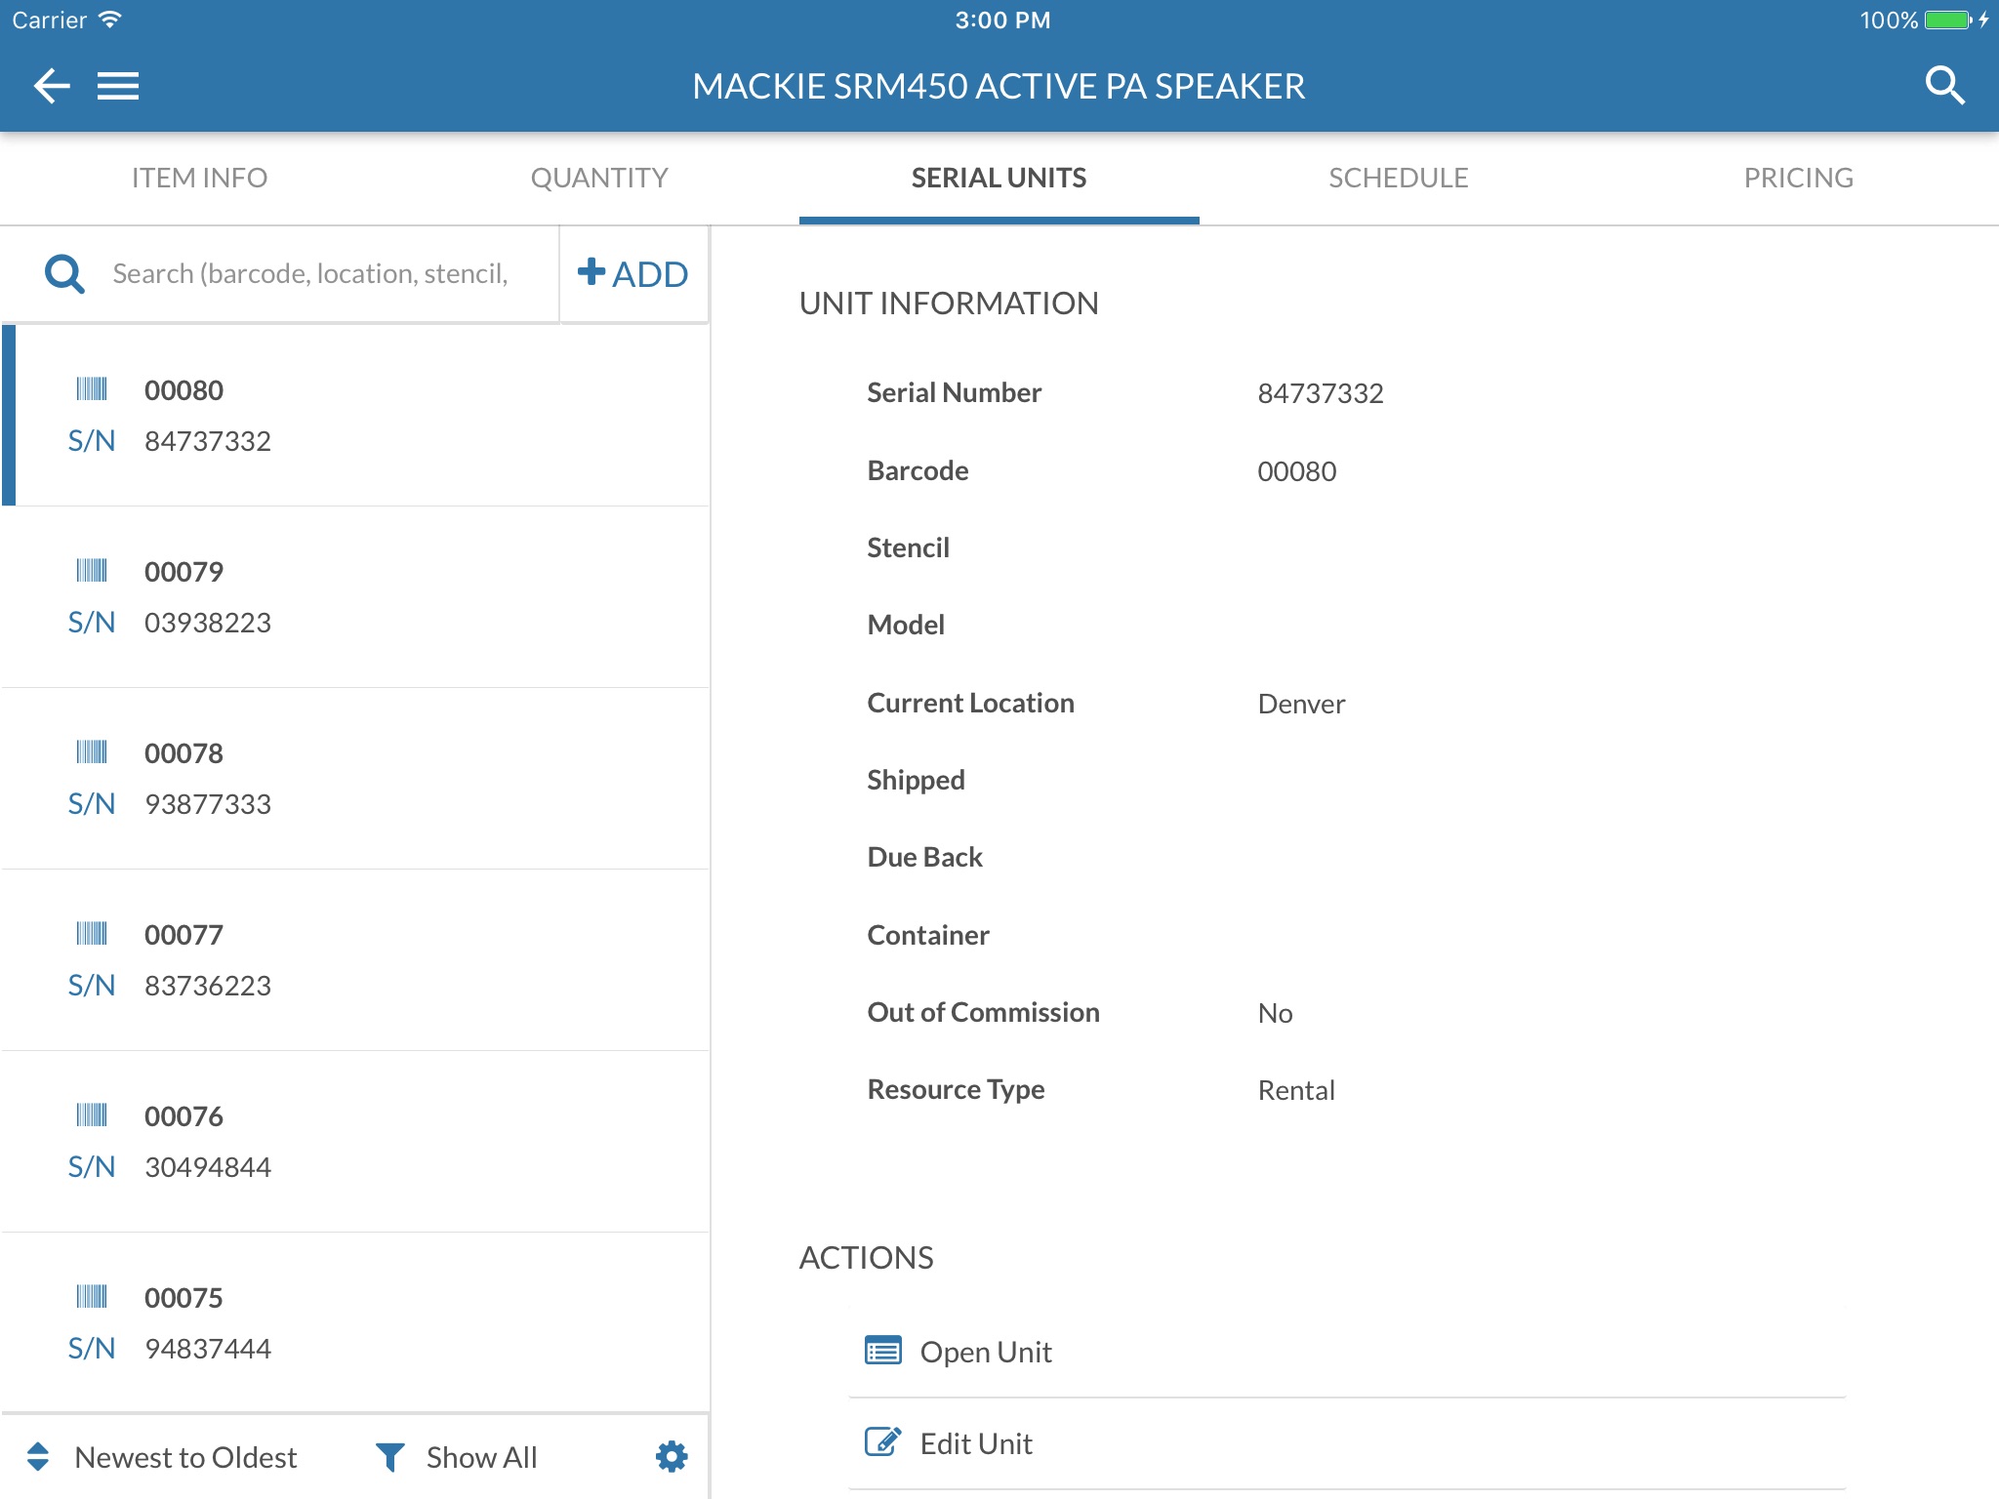Tap barcode icon for unit 00079
Viewport: 1999px width, 1499px height.
click(x=92, y=571)
